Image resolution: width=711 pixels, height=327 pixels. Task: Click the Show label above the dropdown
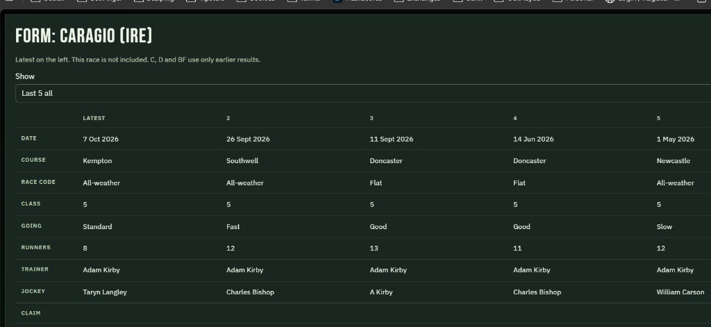pyautogui.click(x=25, y=76)
